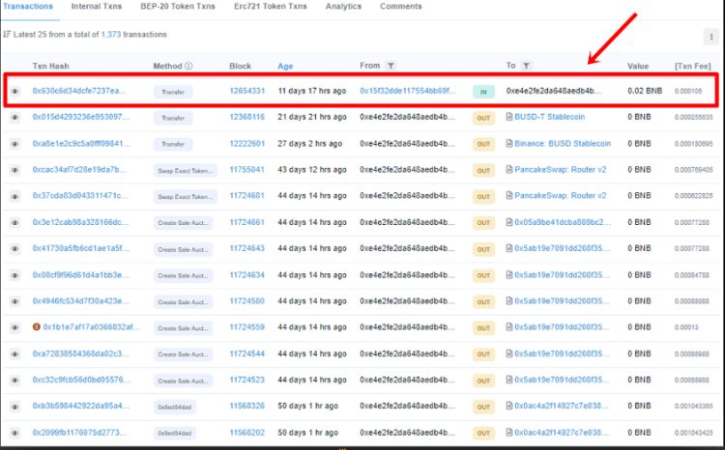Screen dimensions: 725x450
Task: Open the three-dot options menu
Action: (x=711, y=37)
